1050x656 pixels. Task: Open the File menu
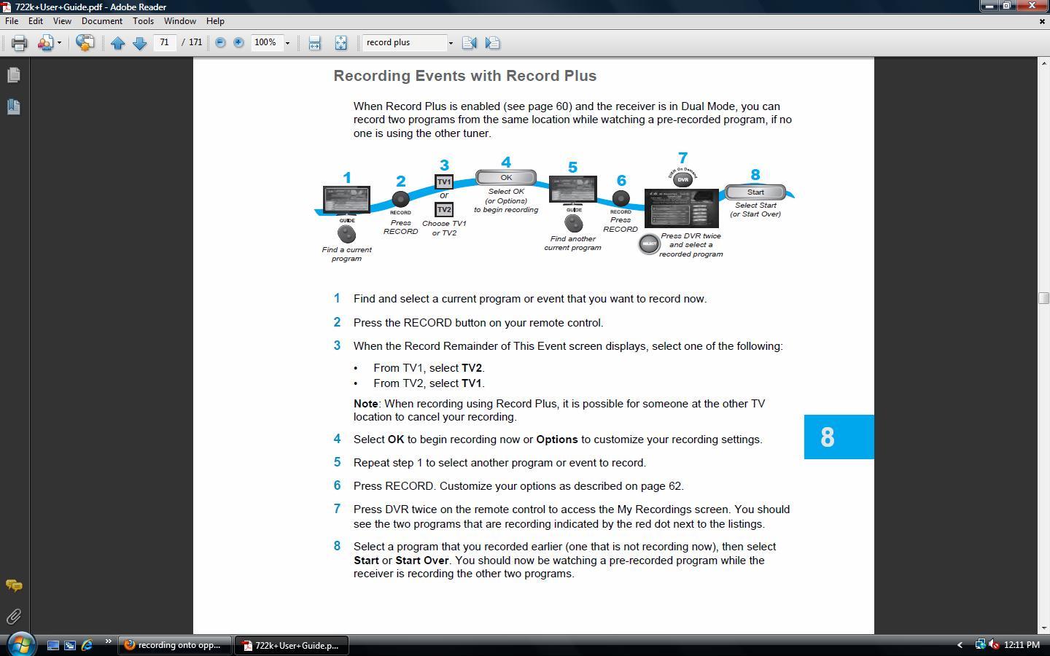12,21
